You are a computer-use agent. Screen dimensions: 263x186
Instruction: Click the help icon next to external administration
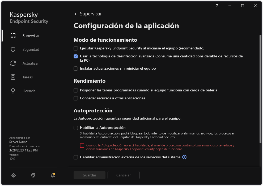point(184,157)
